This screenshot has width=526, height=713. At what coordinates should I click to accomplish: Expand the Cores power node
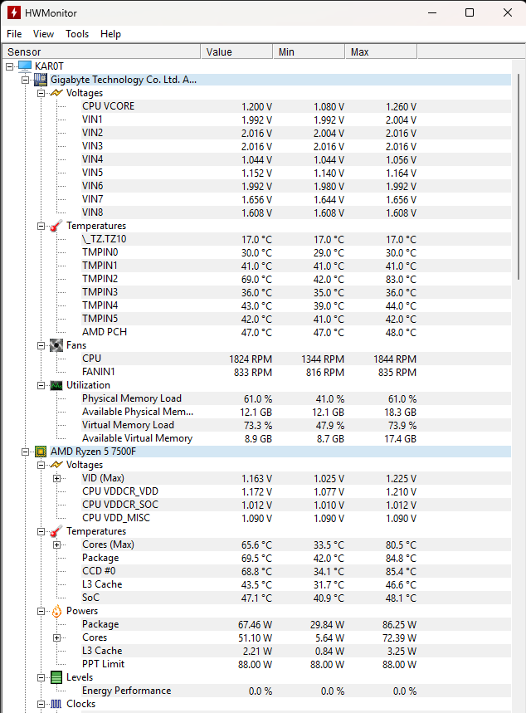[x=56, y=638]
